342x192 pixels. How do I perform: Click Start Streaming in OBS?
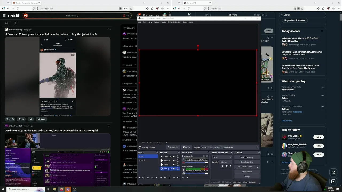pos(247,157)
